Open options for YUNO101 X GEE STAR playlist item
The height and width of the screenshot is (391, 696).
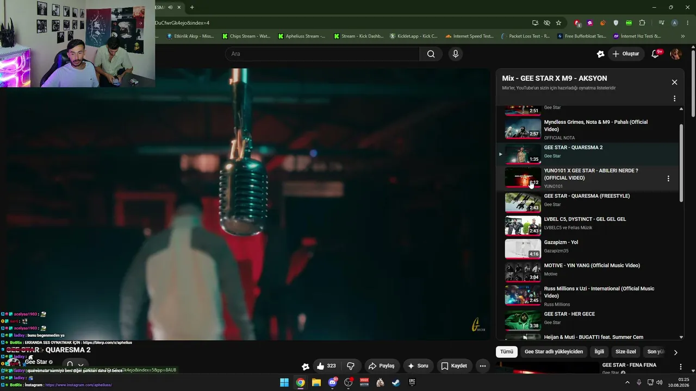[668, 178]
